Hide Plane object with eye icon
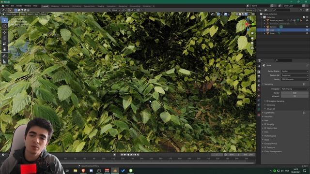This screenshot has width=310, height=174. 307,33
